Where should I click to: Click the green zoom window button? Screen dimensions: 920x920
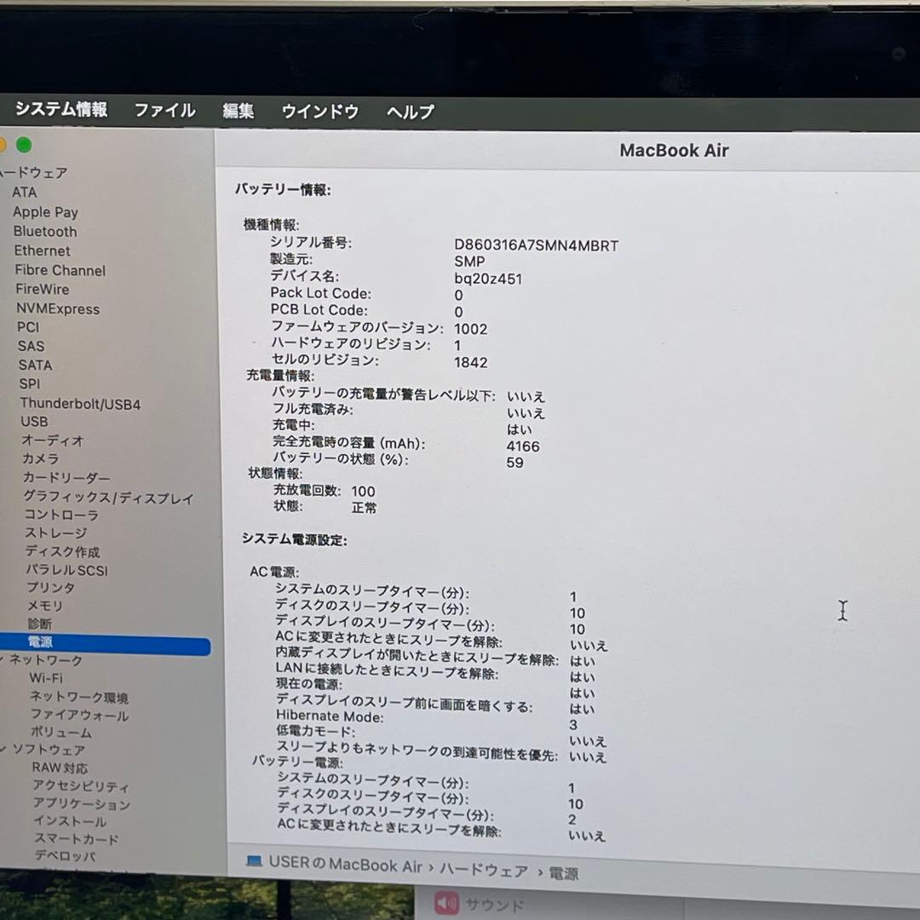24,146
